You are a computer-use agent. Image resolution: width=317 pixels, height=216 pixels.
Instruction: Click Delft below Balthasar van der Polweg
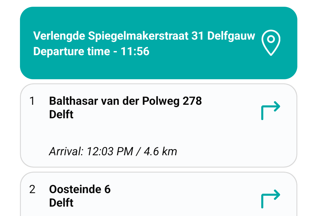pyautogui.click(x=61, y=114)
